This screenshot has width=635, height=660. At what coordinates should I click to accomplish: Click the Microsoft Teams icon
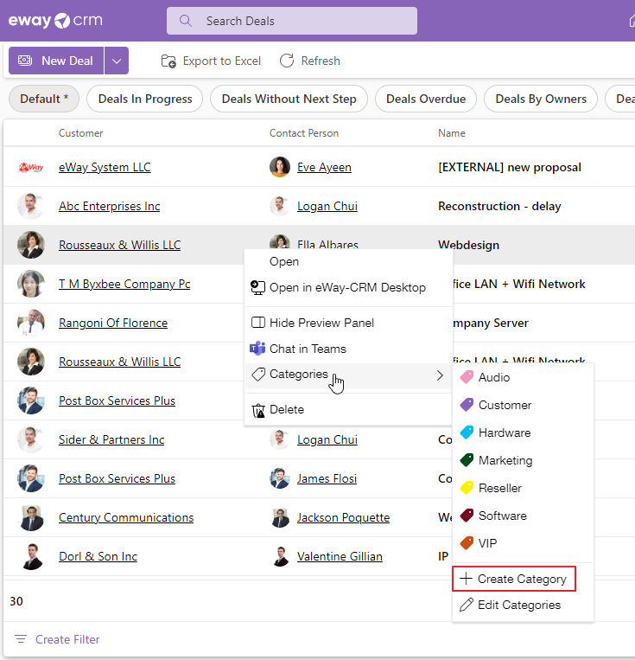tap(257, 349)
